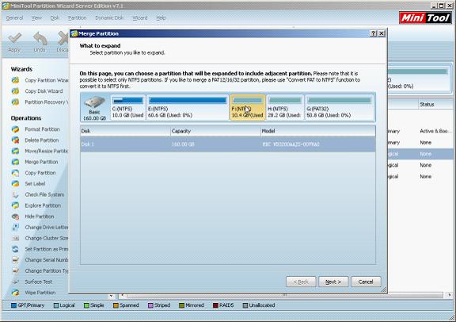The width and height of the screenshot is (456, 322).
Task: Launch Copy Disk Wizard icon
Action: [x=15, y=91]
